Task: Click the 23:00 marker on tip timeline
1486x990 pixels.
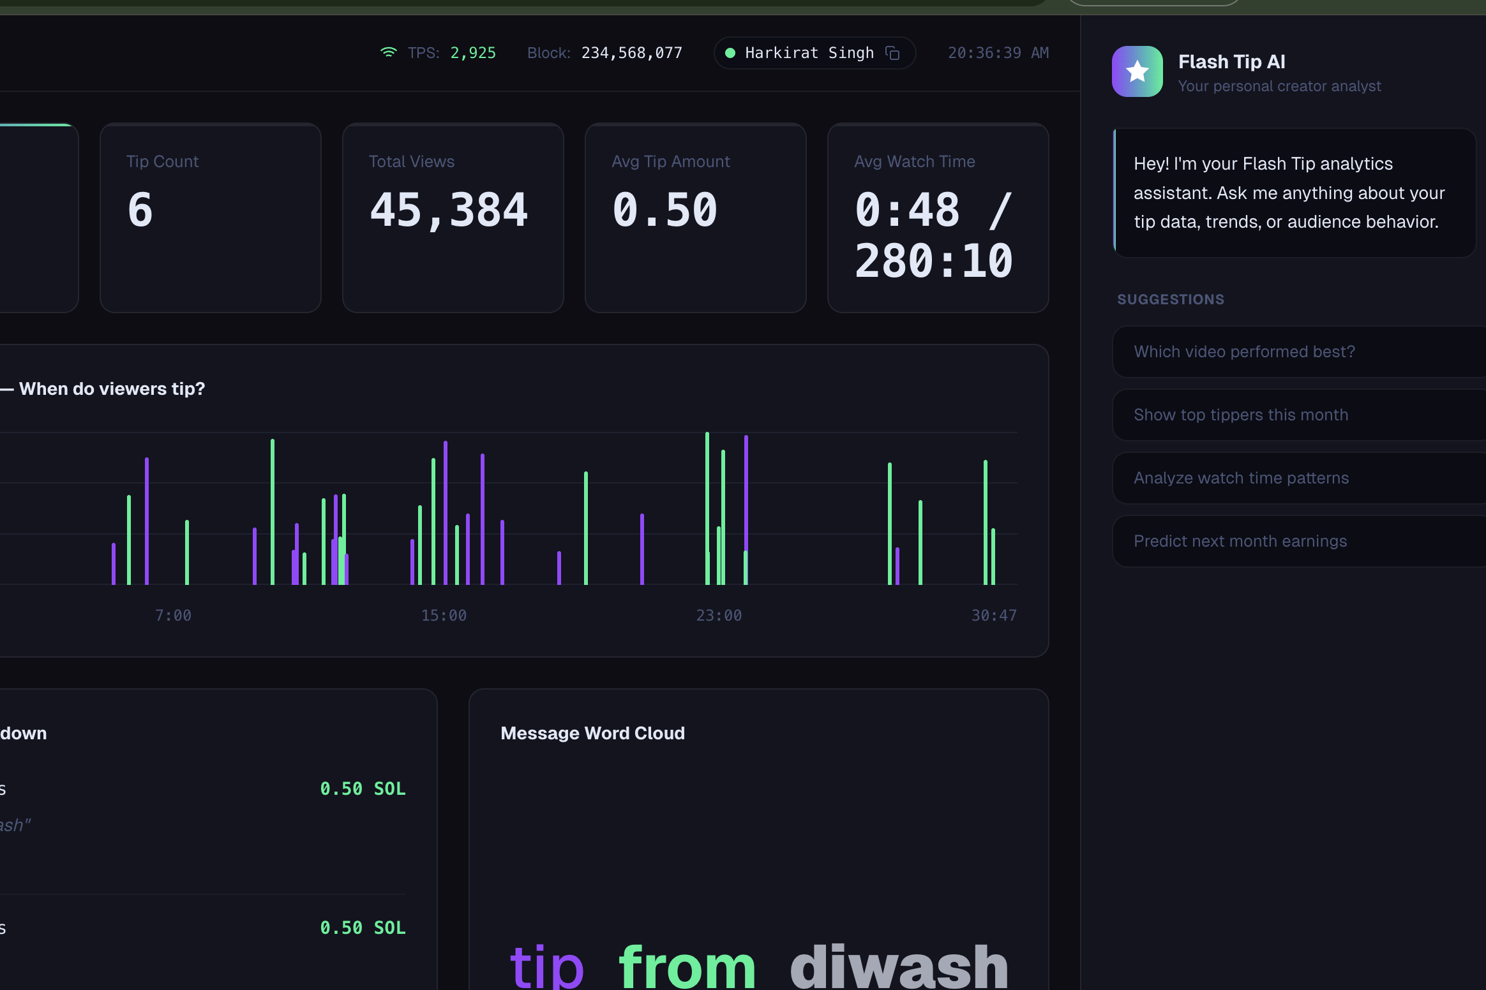Action: [x=719, y=616]
